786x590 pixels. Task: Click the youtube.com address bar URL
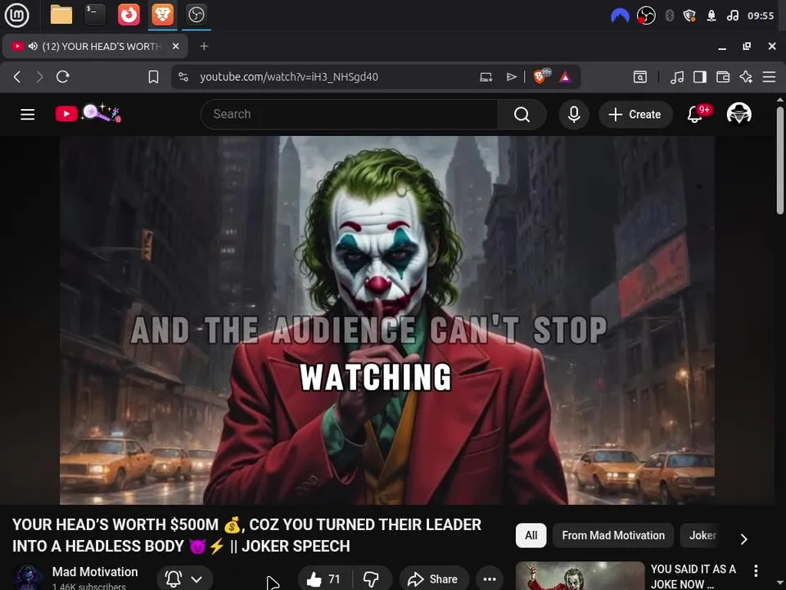pyautogui.click(x=289, y=77)
